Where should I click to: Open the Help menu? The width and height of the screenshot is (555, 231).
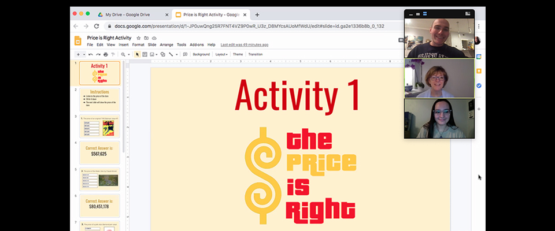tap(212, 45)
